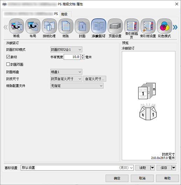Open the 常规 settings icon
This screenshot has height=185, width=181.
(16, 26)
